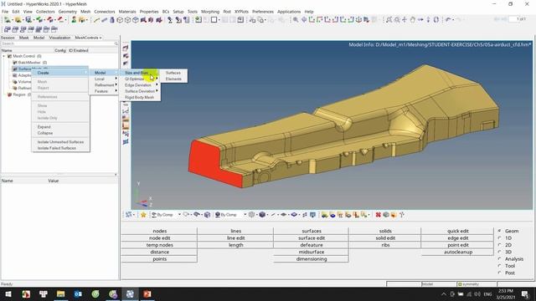Switch to the MeshControls browser tab
The width and height of the screenshot is (536, 301).
coord(88,38)
